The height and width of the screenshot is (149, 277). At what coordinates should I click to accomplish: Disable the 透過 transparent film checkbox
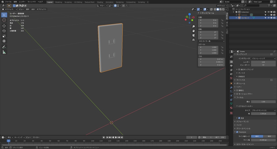tap(239, 118)
